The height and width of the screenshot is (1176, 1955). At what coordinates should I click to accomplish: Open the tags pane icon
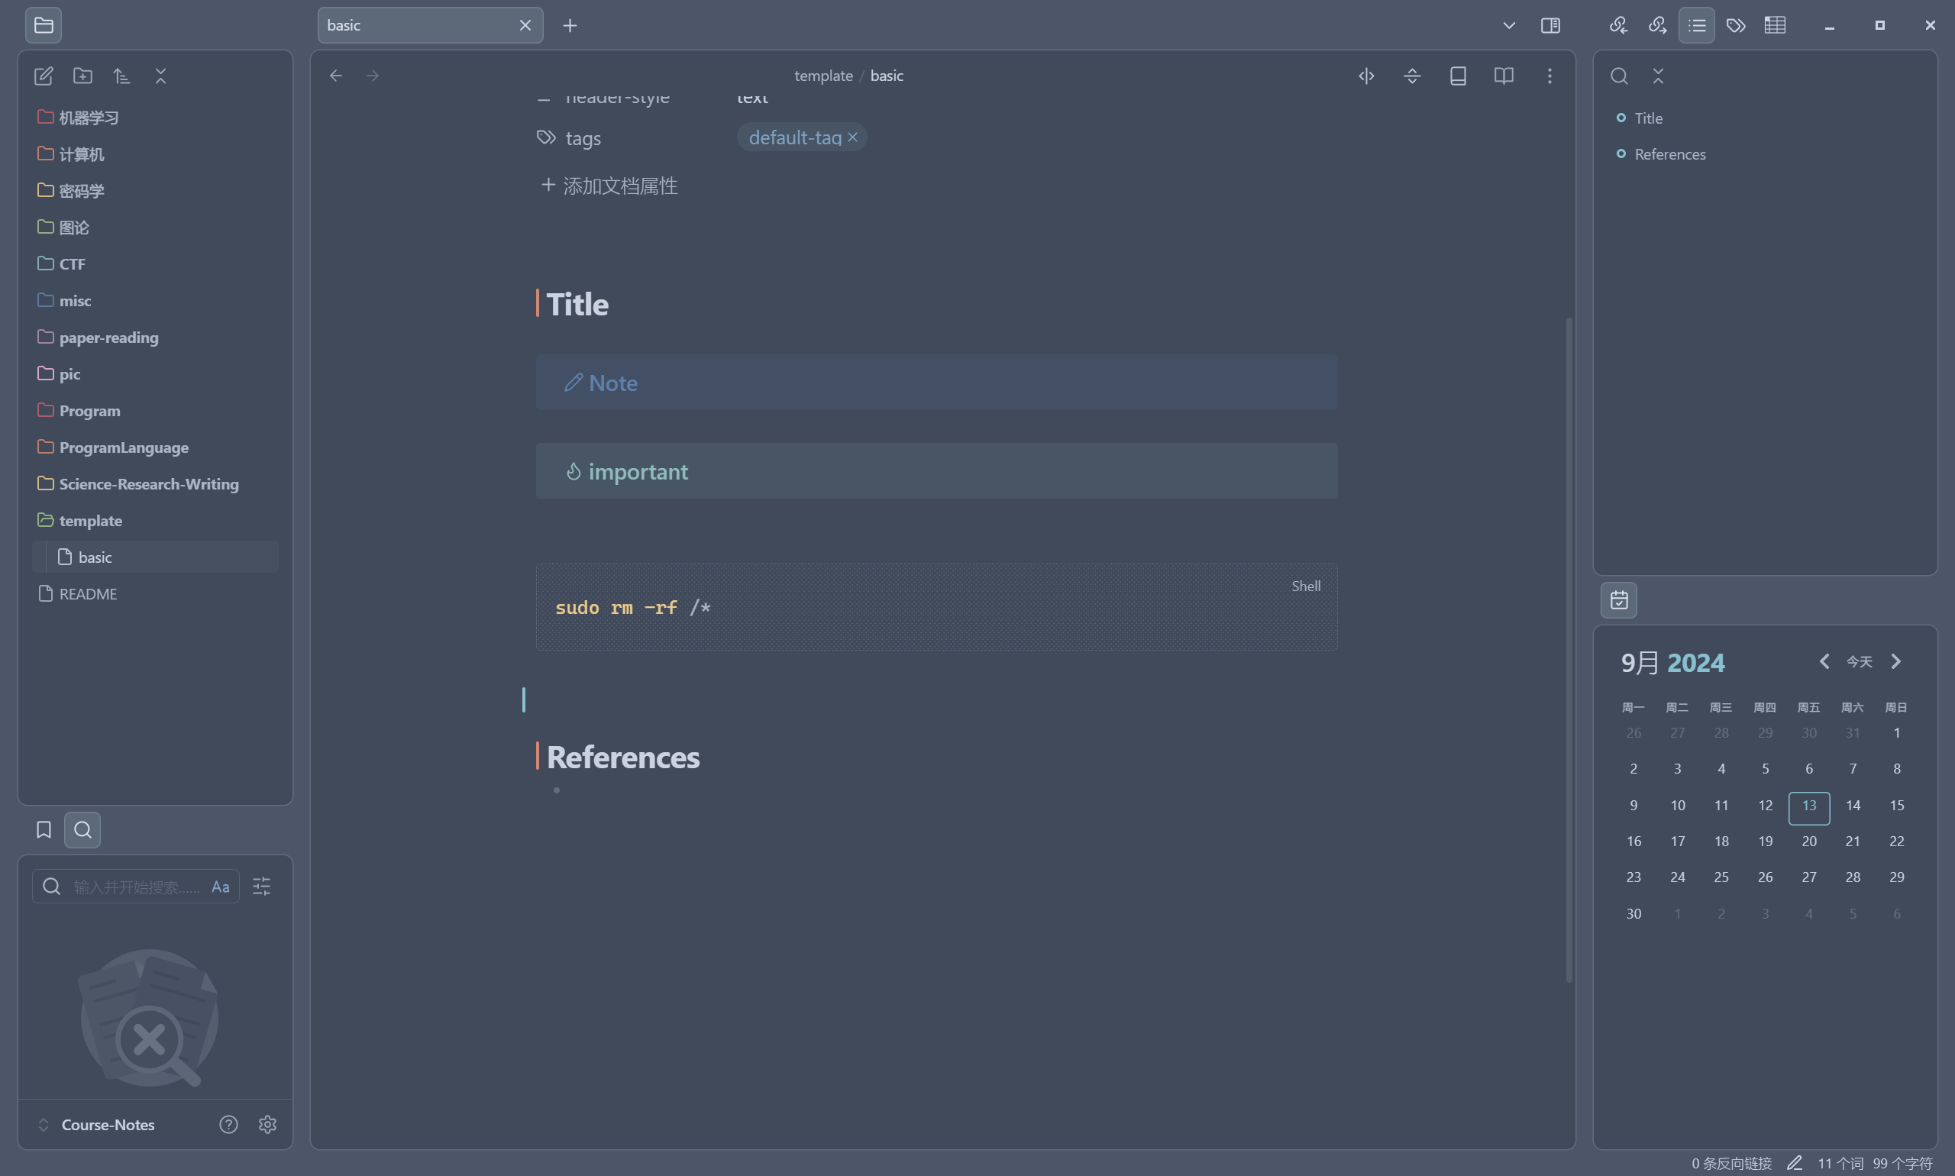(1736, 25)
